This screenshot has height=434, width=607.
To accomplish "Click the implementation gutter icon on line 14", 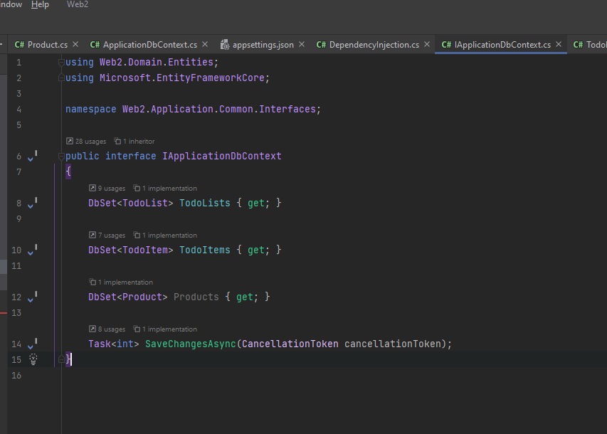I will [x=33, y=344].
